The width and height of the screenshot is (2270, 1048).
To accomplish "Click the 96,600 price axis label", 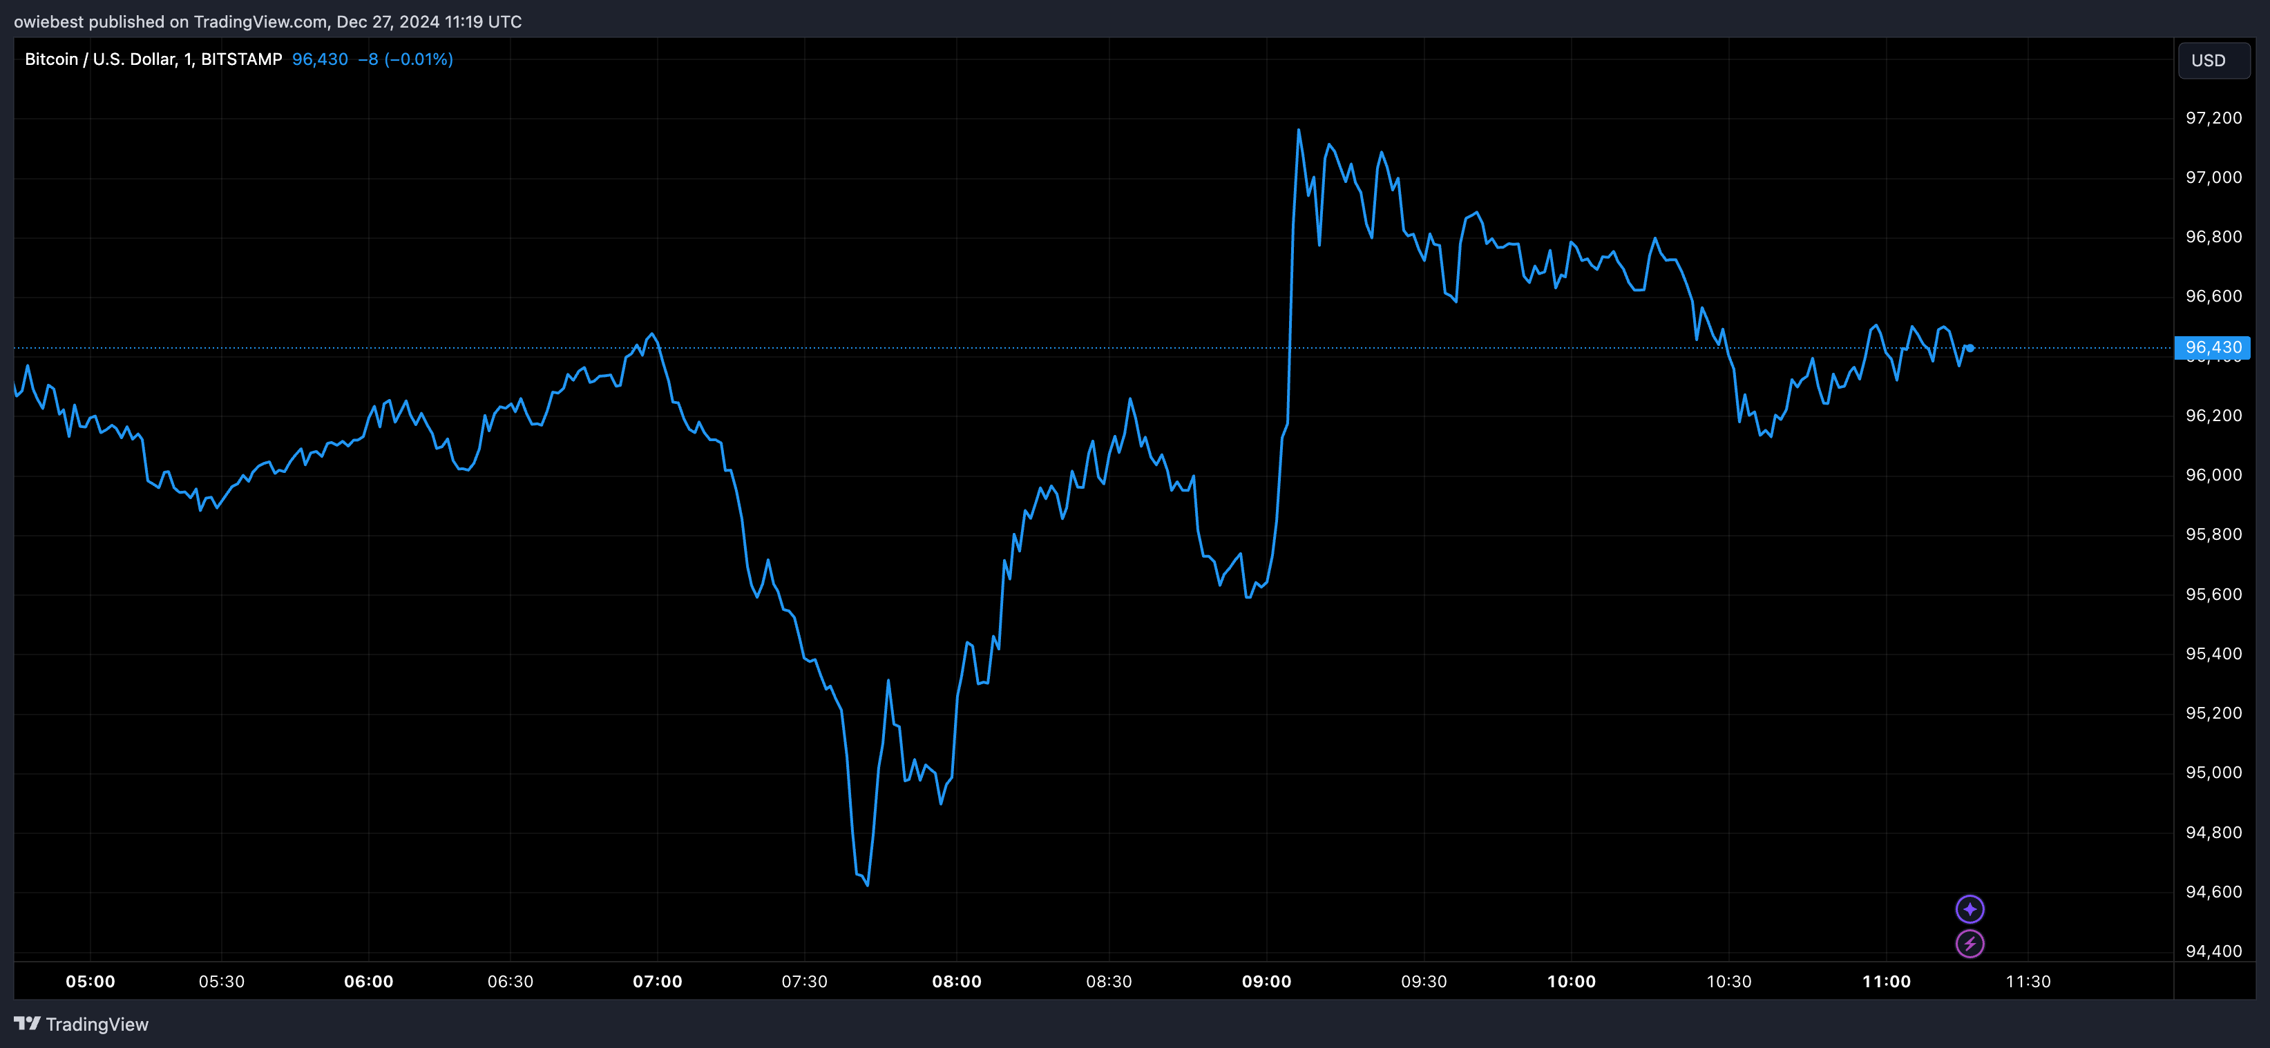I will click(x=2213, y=296).
